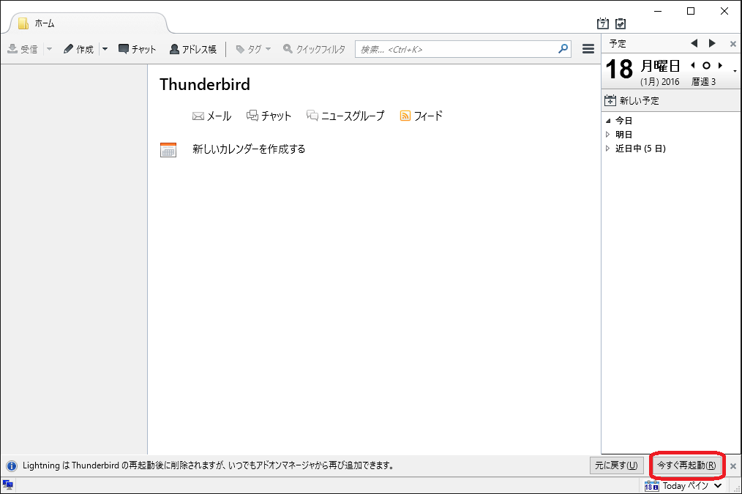Open the 作成 compose dropdown arrow

pyautogui.click(x=104, y=48)
